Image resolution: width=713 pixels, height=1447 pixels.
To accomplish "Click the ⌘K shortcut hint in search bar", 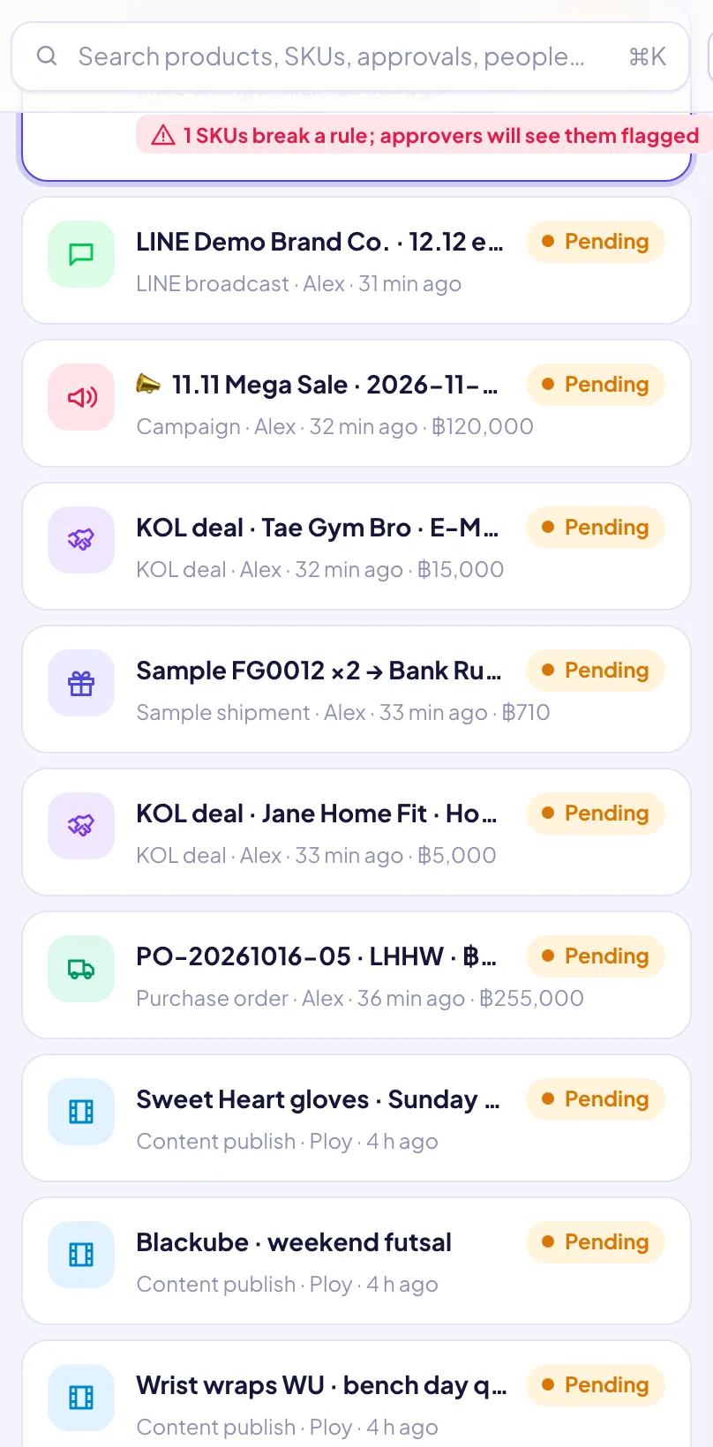I will pos(647,57).
